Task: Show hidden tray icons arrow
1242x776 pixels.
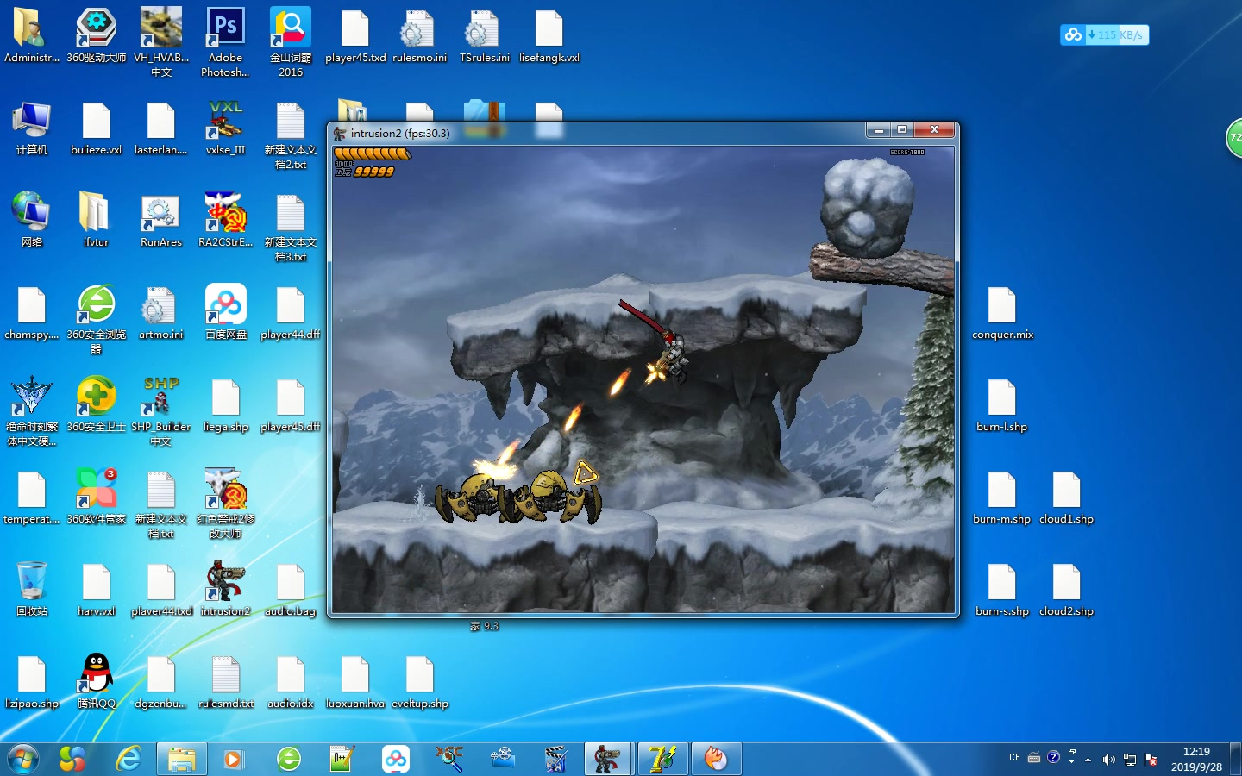Action: click(x=1088, y=760)
